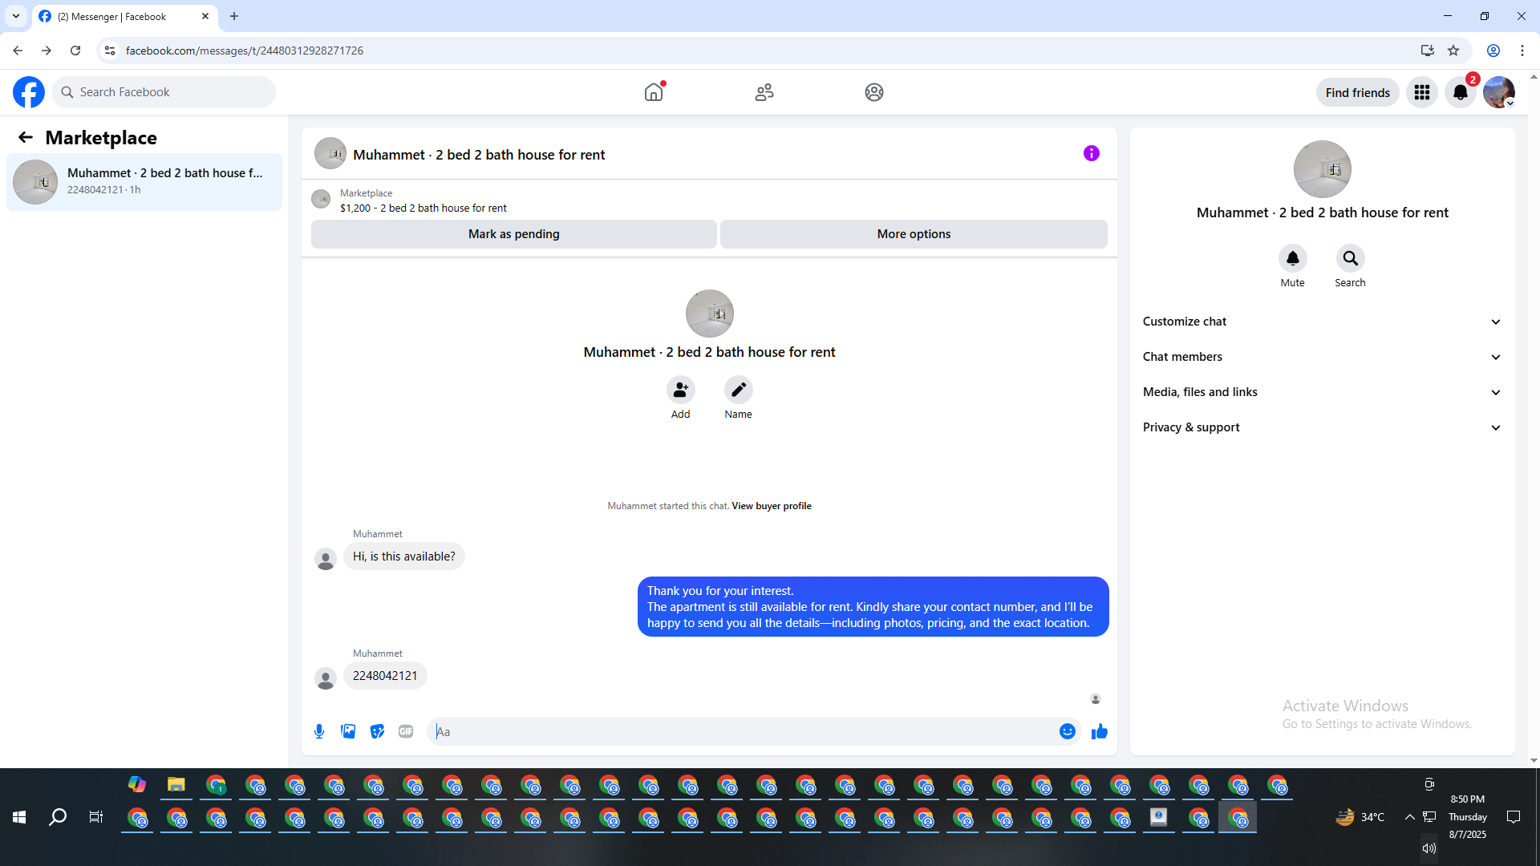Screen dimensions: 1540x866
Task: Open the Windows notification center icon
Action: coord(1514,817)
